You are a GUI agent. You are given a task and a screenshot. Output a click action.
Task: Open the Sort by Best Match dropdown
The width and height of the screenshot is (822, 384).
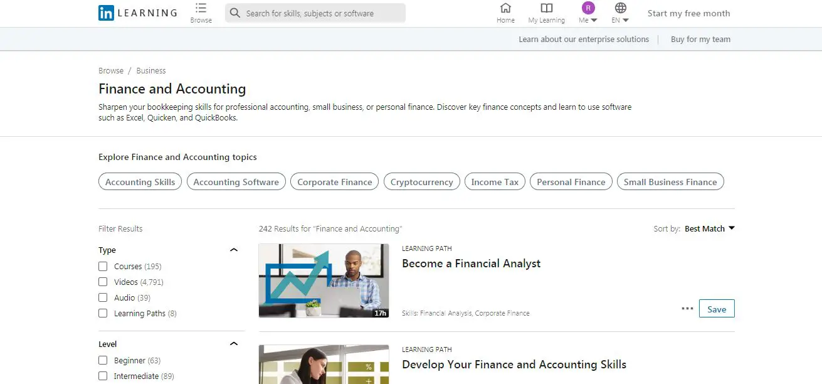pos(709,229)
